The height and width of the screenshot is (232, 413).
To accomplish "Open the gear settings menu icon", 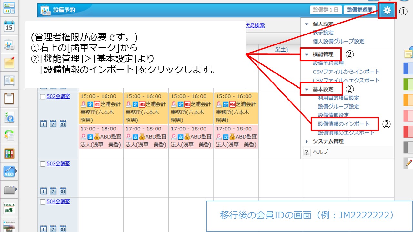I will tap(387, 11).
